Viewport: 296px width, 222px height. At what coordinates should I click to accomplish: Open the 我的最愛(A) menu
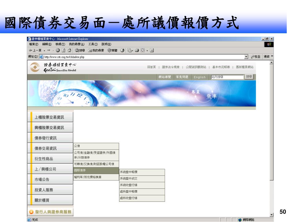tap(77, 44)
